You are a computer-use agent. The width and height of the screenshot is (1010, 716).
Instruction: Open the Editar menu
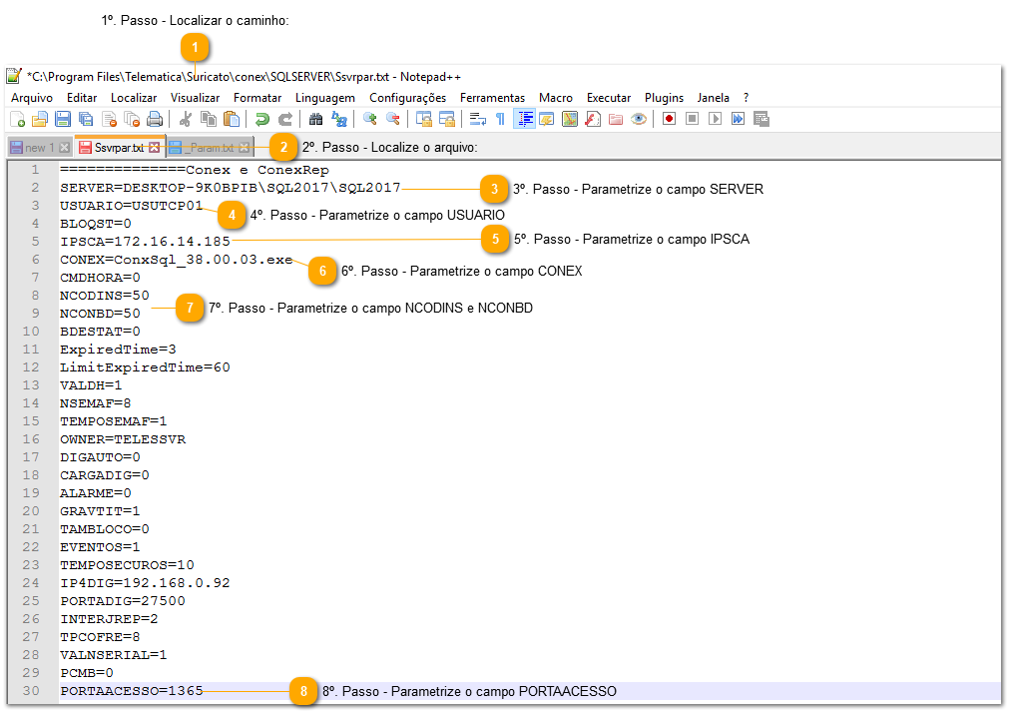[82, 98]
